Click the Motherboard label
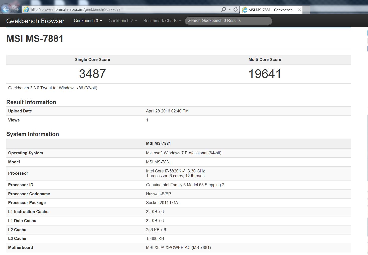 pyautogui.click(x=21, y=247)
